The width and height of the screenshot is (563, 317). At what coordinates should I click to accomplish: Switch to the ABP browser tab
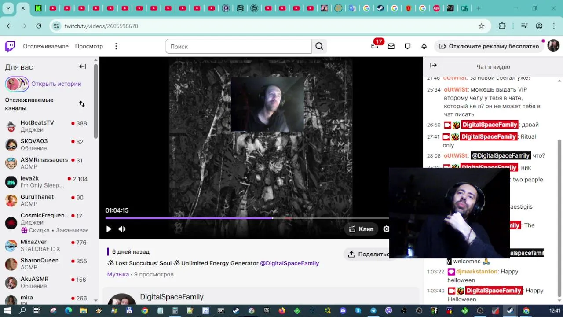(x=436, y=8)
